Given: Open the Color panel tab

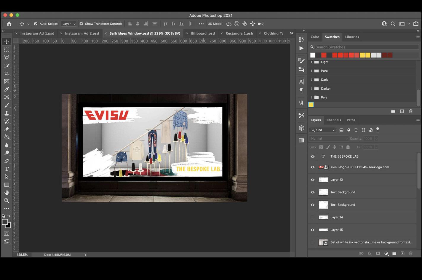Looking at the screenshot, I should 315,37.
